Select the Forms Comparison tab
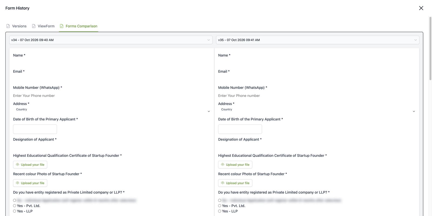The image size is (432, 216). pos(79,26)
